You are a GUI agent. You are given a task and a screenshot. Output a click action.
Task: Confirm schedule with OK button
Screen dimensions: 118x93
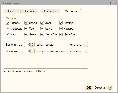pyautogui.click(x=89, y=88)
